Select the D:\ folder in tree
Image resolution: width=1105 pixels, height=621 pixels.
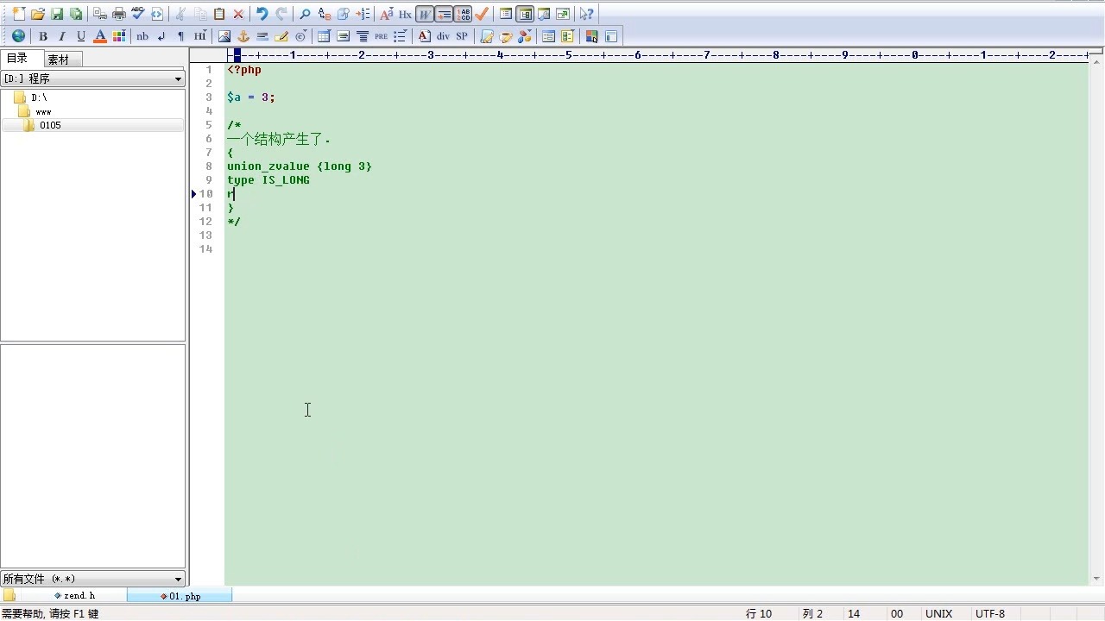[x=39, y=97]
